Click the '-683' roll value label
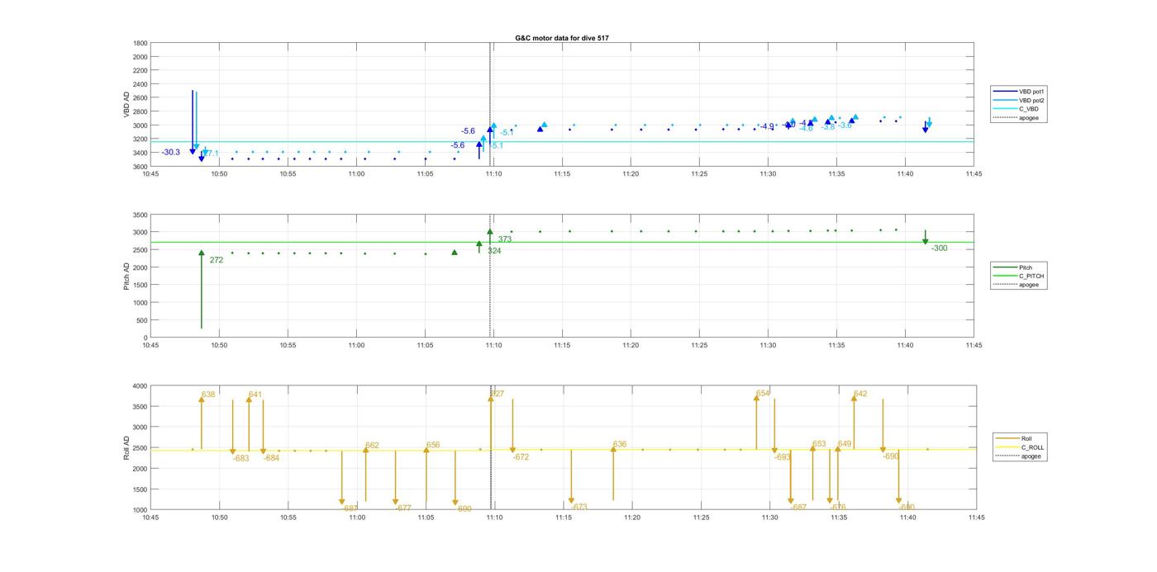The height and width of the screenshot is (572, 1157). [x=241, y=458]
